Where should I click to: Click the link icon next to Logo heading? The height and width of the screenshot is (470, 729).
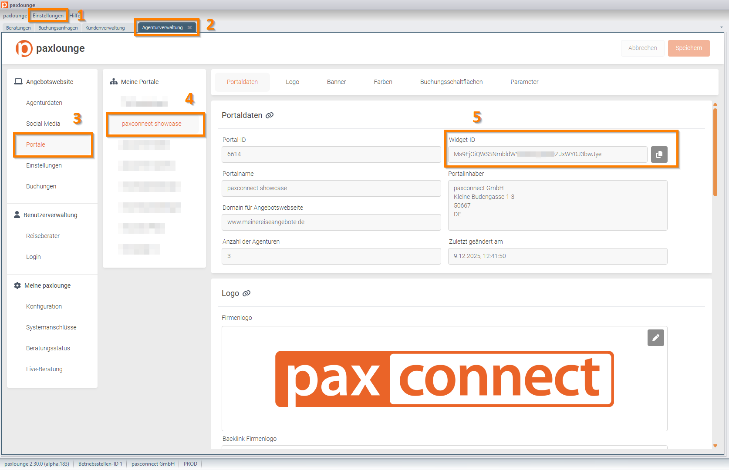coord(246,293)
